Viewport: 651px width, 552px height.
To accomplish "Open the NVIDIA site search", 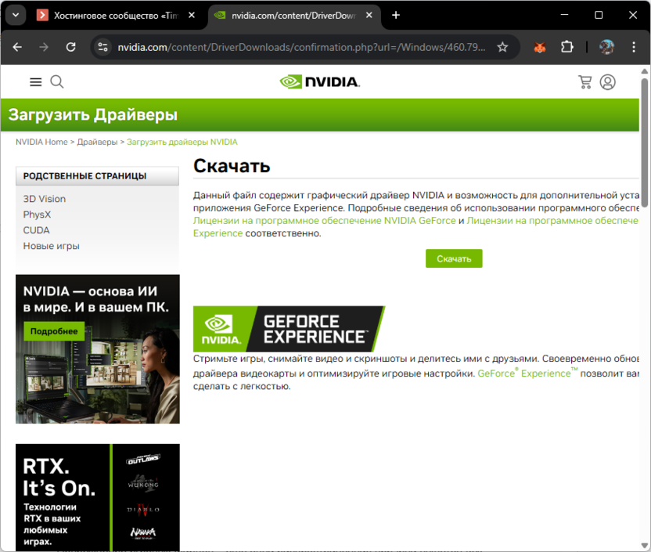I will [x=57, y=82].
